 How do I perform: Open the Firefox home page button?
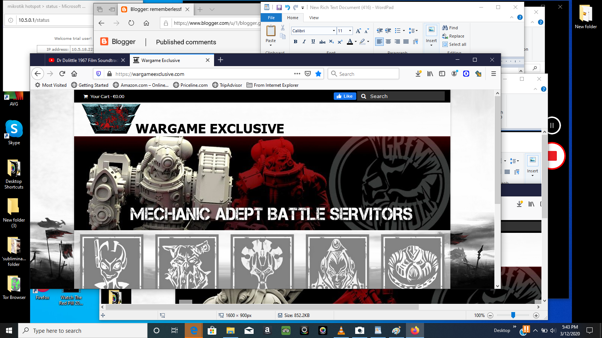click(x=74, y=74)
